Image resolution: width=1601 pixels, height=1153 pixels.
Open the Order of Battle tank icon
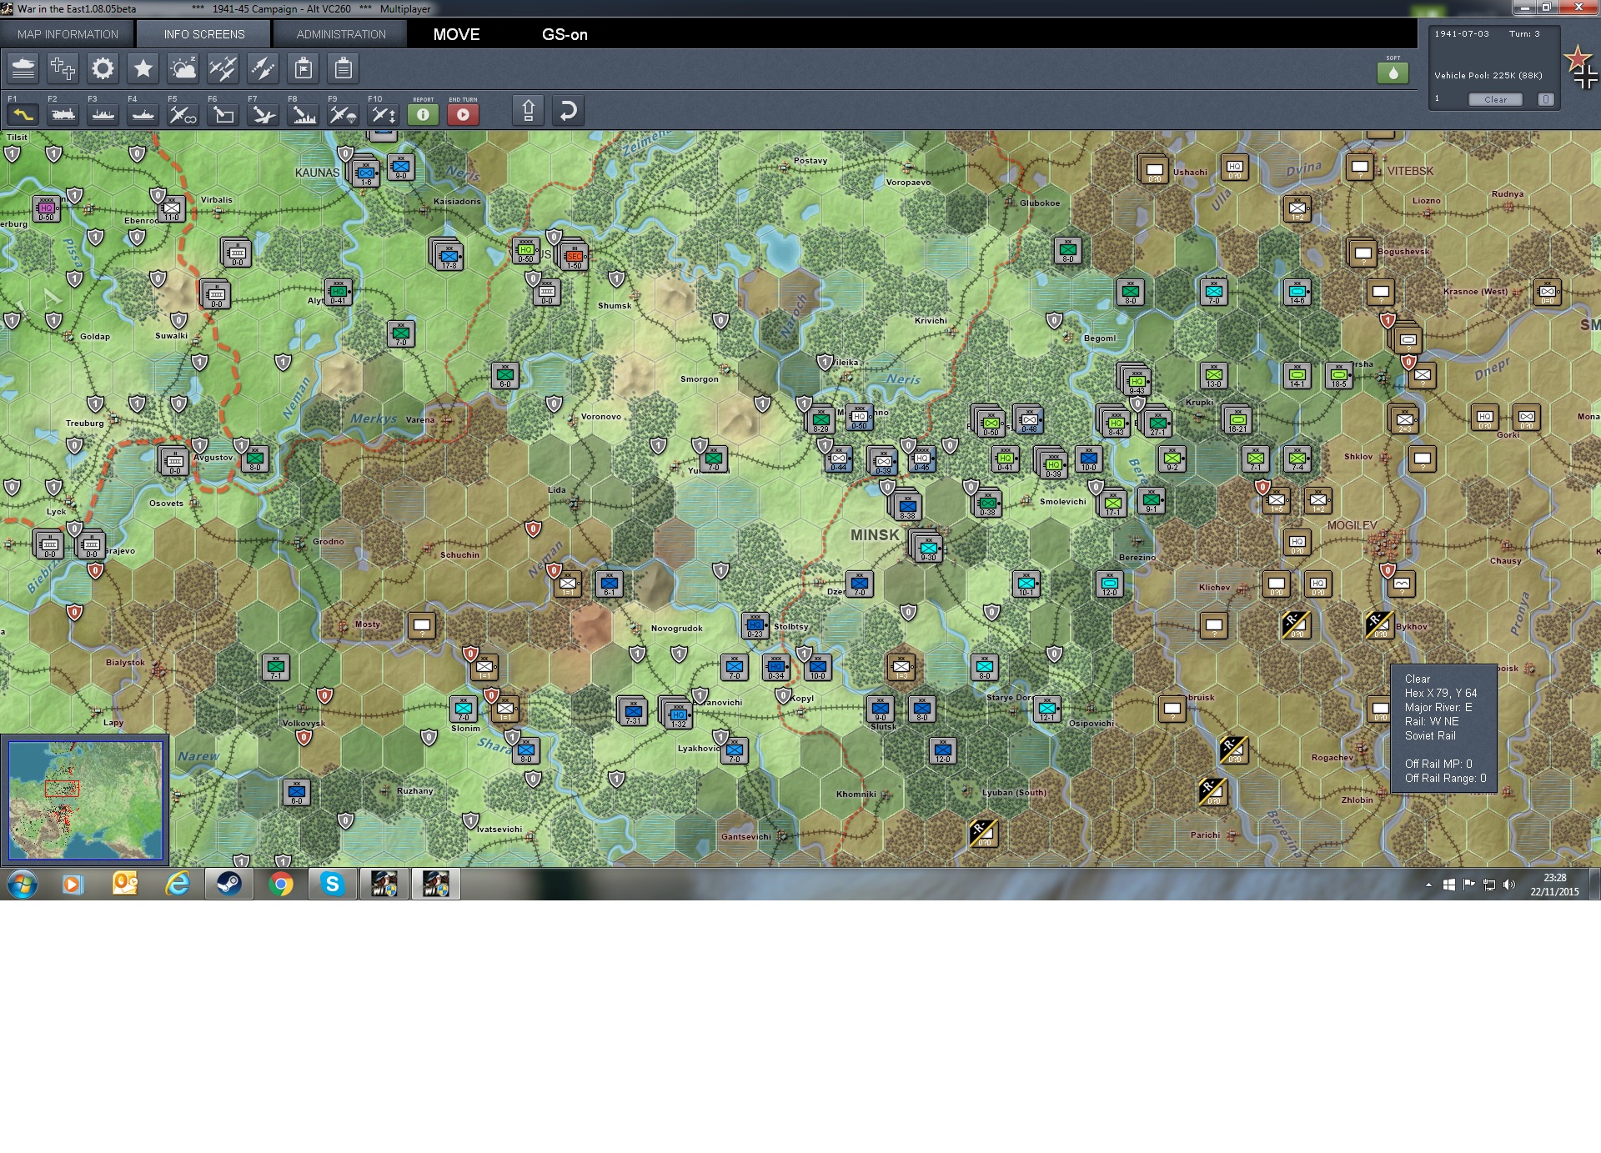pyautogui.click(x=23, y=68)
